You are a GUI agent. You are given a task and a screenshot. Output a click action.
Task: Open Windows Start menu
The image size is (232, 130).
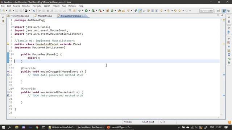[3, 127]
